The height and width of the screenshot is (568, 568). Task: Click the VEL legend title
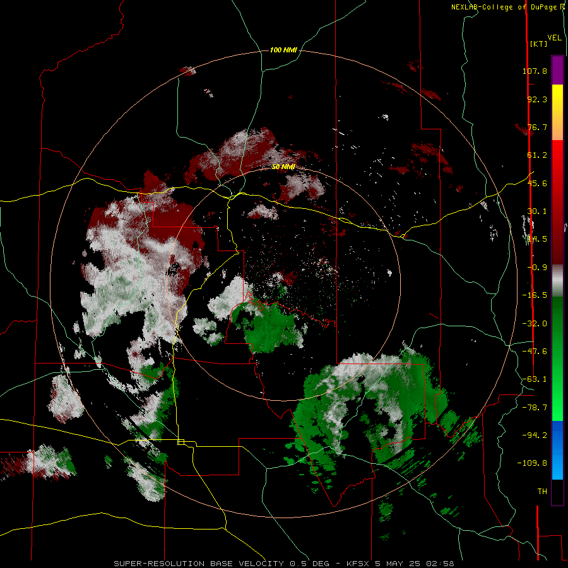[x=555, y=38]
